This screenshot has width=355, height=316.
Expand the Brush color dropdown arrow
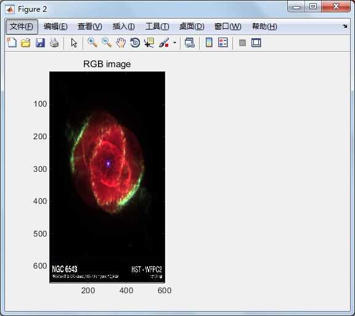(174, 43)
